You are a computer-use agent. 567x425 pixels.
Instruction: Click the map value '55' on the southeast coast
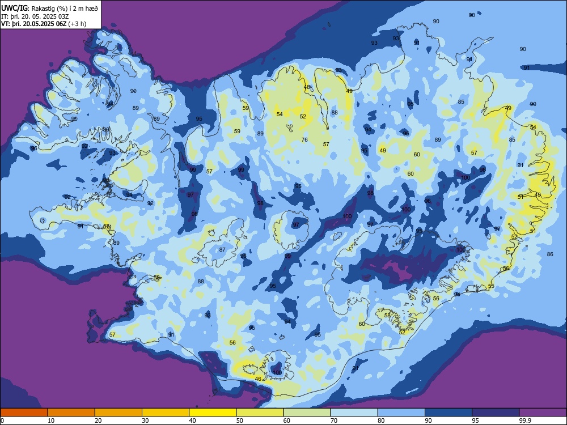(491, 286)
